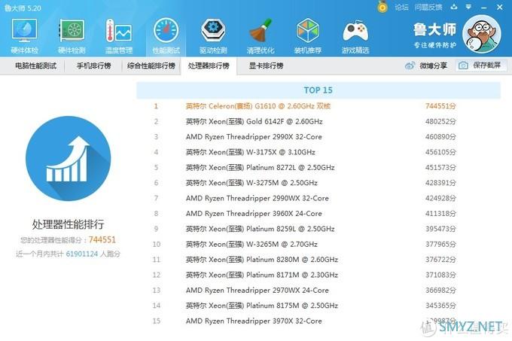The width and height of the screenshot is (512, 341).
Task: Click the score 744551分 in rank 1
Action: click(x=440, y=106)
